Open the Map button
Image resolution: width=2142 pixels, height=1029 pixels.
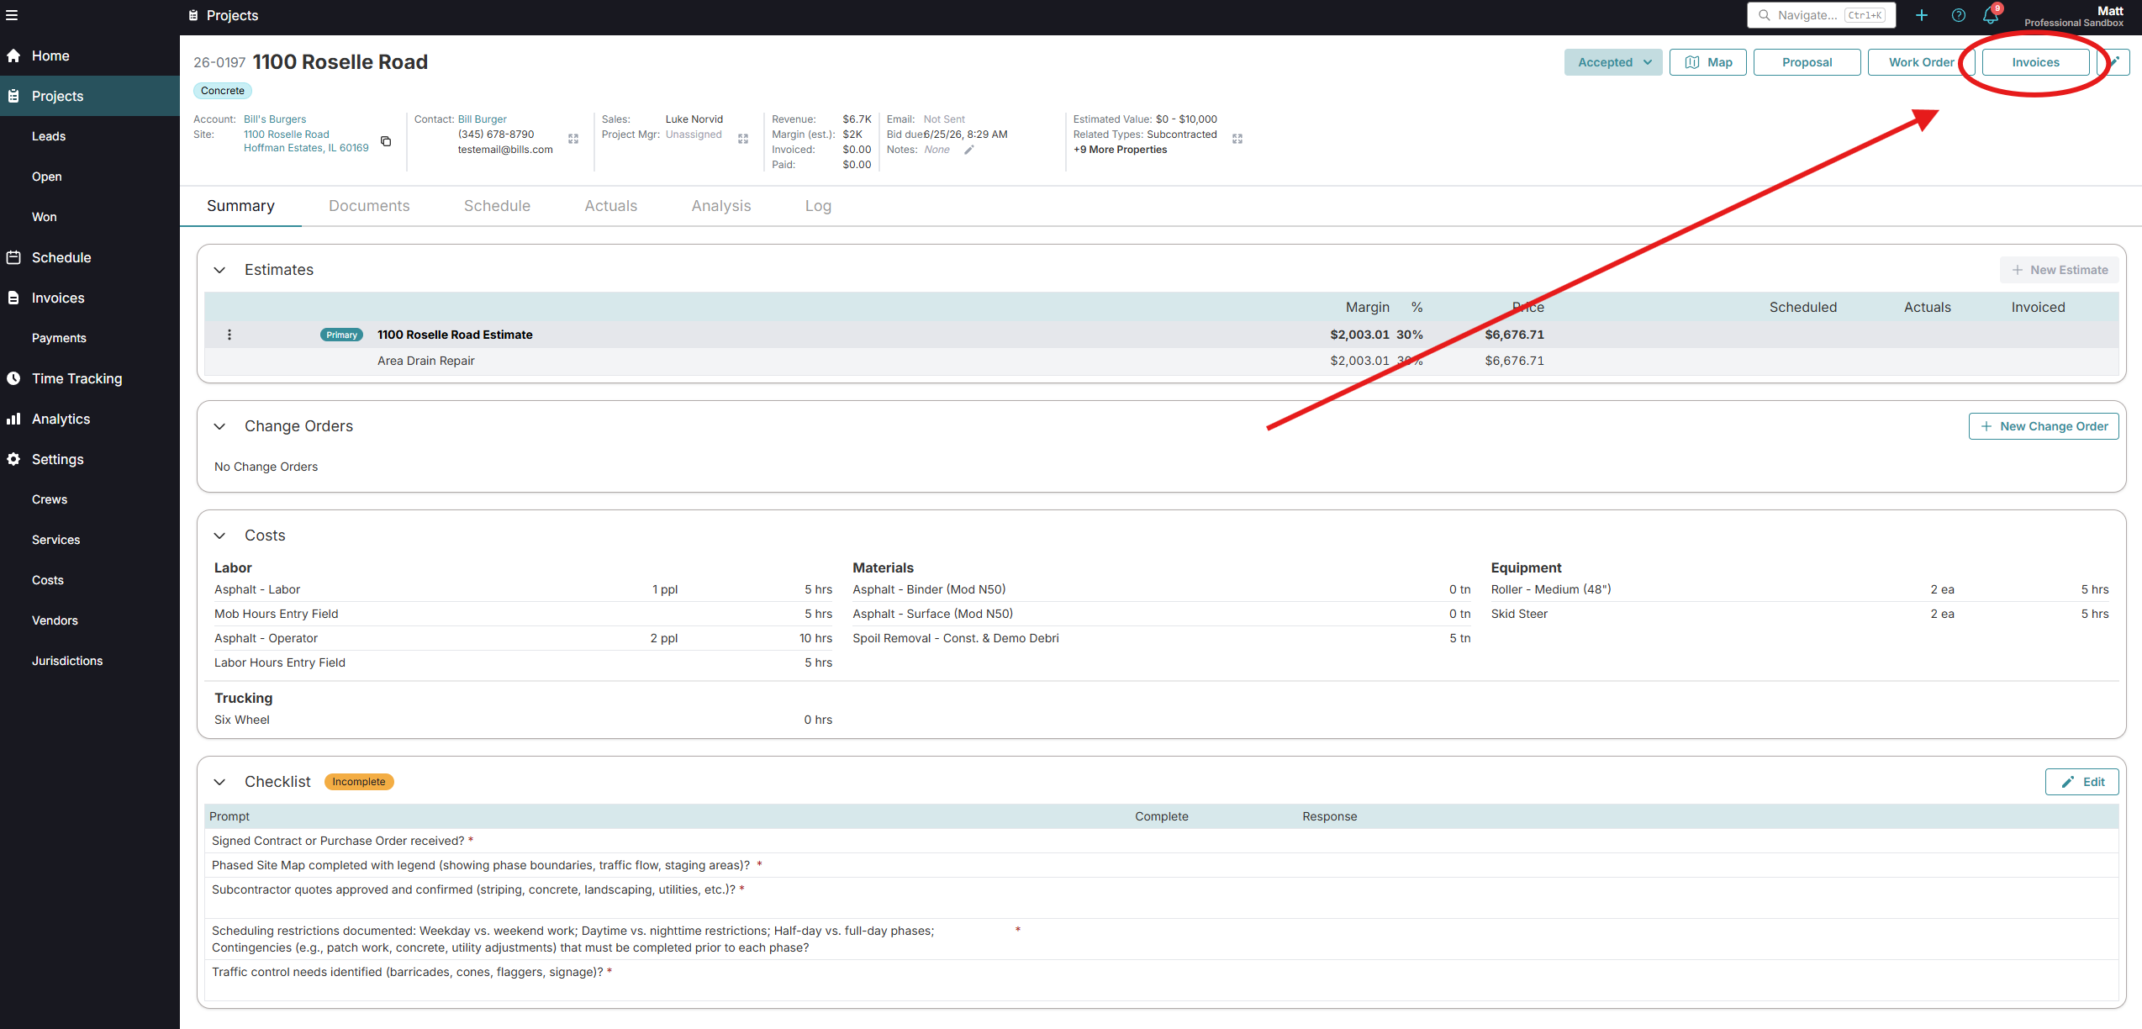click(x=1708, y=62)
